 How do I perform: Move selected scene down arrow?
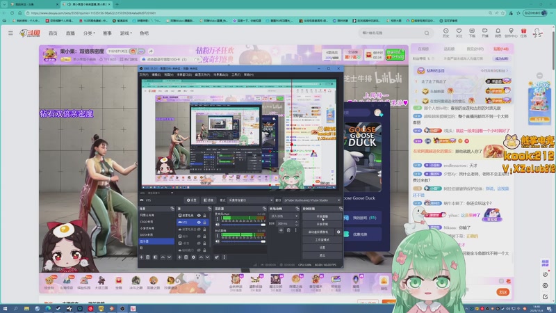point(169,257)
